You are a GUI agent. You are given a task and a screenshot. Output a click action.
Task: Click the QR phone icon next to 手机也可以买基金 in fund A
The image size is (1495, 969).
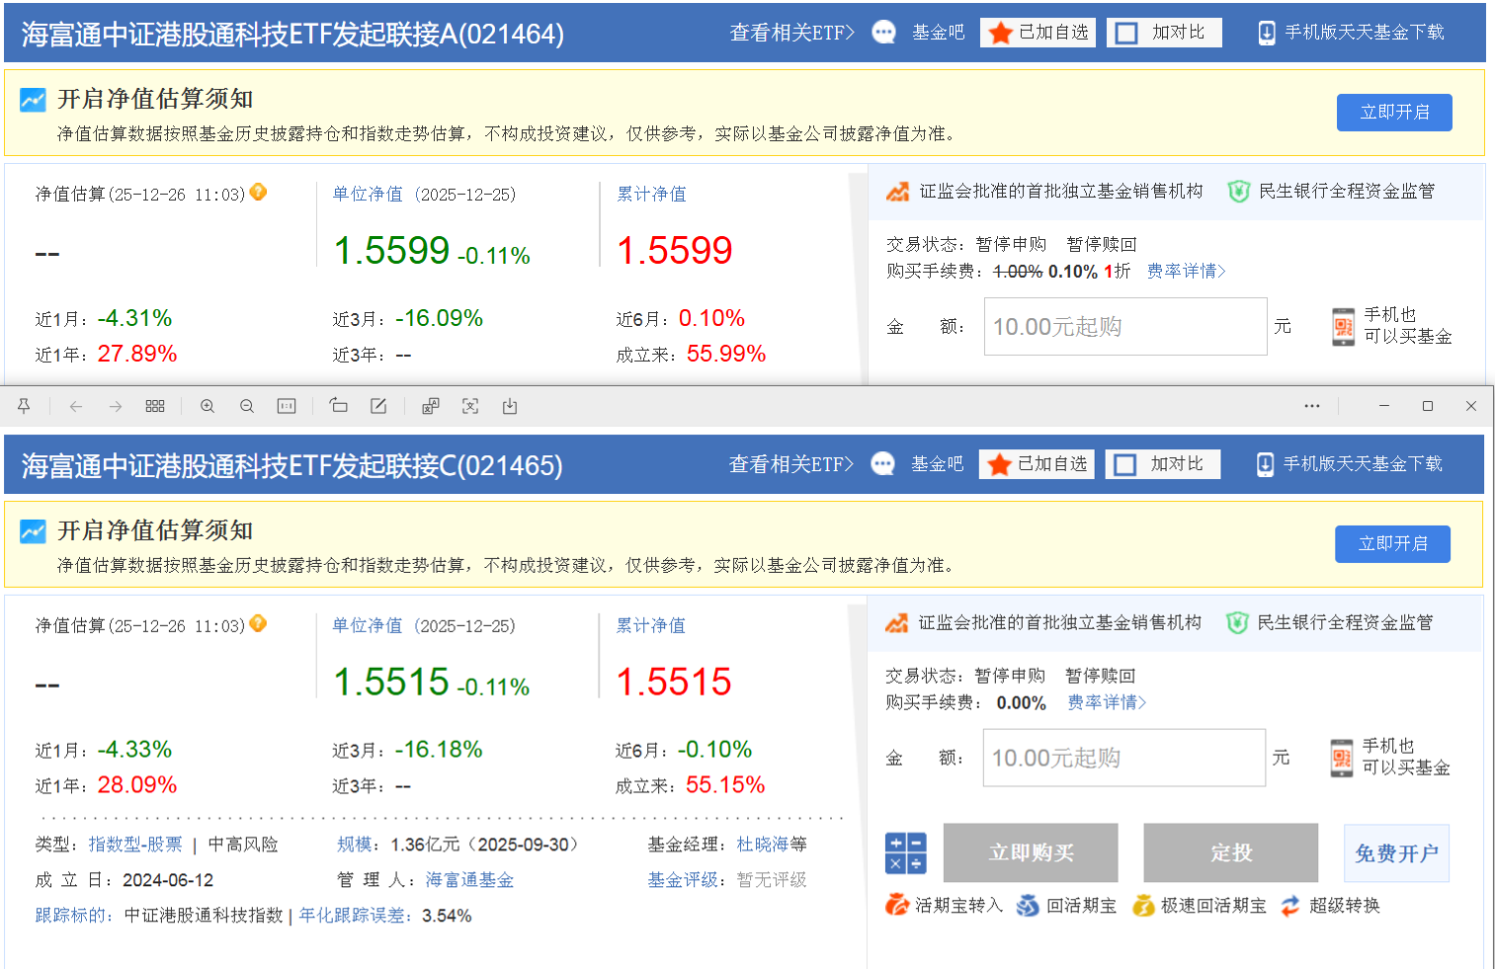pos(1343,327)
